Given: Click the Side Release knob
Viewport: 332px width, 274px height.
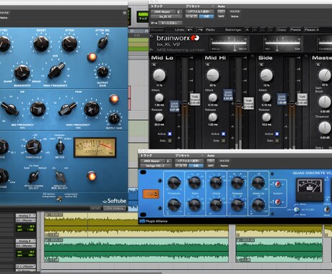Looking at the screenshot, I should tap(266, 118).
